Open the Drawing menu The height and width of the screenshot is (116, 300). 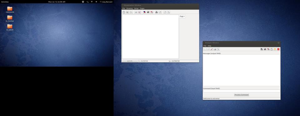(129, 8)
